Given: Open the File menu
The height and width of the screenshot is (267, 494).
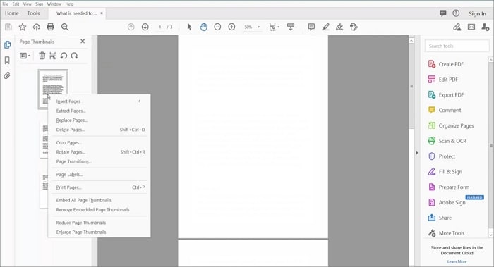Looking at the screenshot, I should coord(6,4).
